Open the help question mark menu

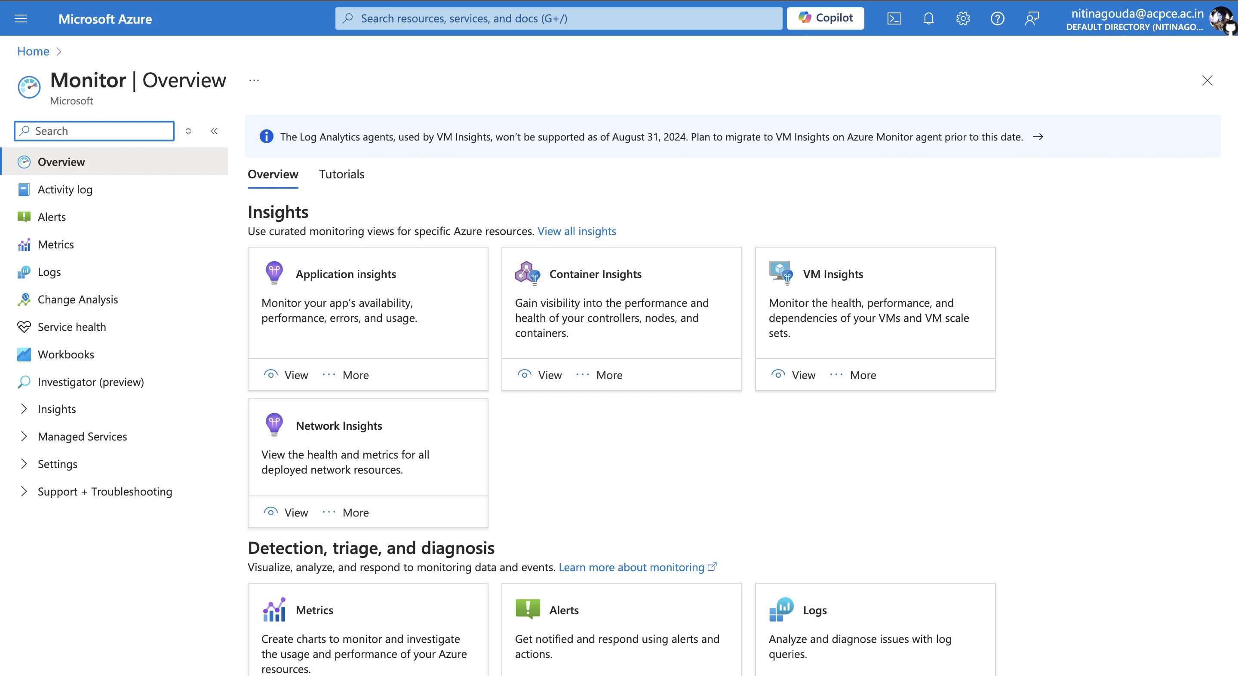click(997, 18)
